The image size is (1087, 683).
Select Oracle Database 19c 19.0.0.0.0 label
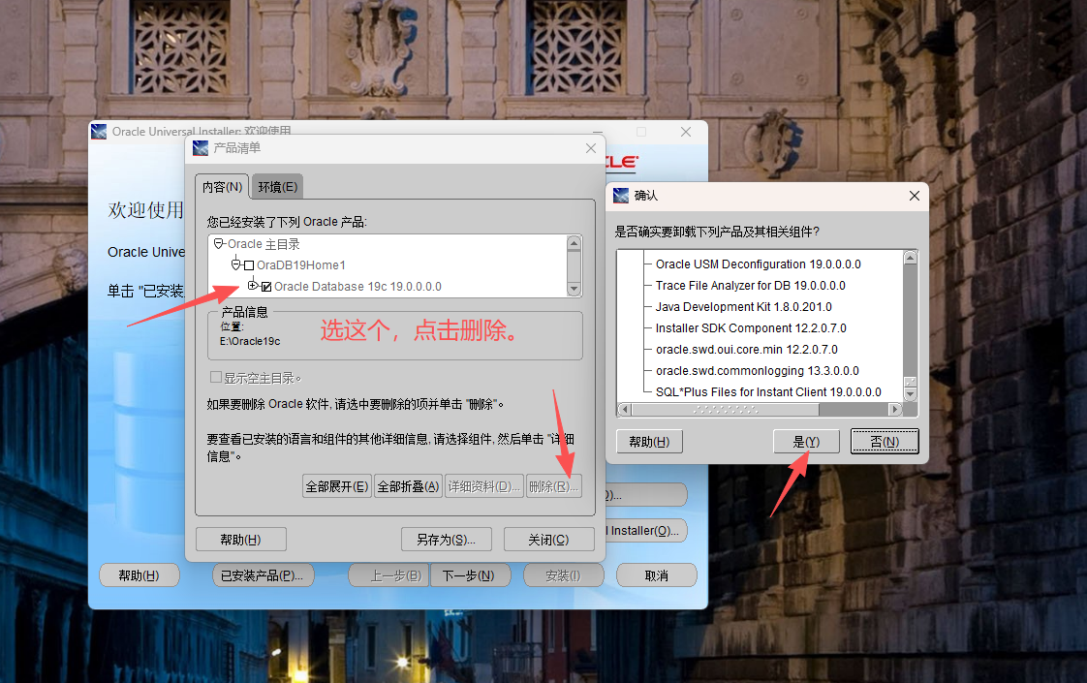(x=357, y=287)
